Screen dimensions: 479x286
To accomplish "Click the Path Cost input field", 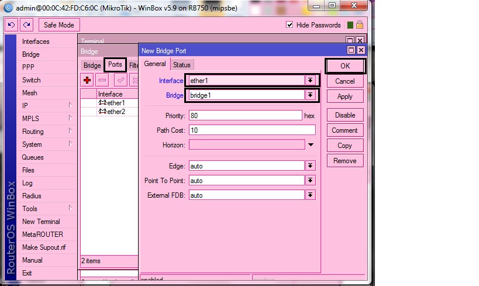I will click(x=252, y=130).
